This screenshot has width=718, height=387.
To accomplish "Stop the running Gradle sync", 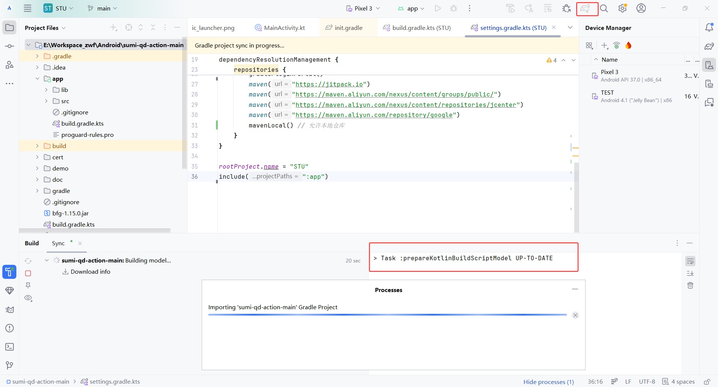I will [28, 273].
